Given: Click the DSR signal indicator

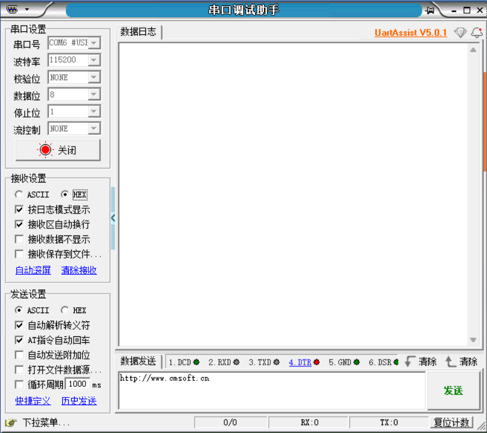Looking at the screenshot, I should [396, 362].
